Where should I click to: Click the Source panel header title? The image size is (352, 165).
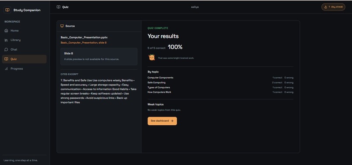(x=70, y=26)
